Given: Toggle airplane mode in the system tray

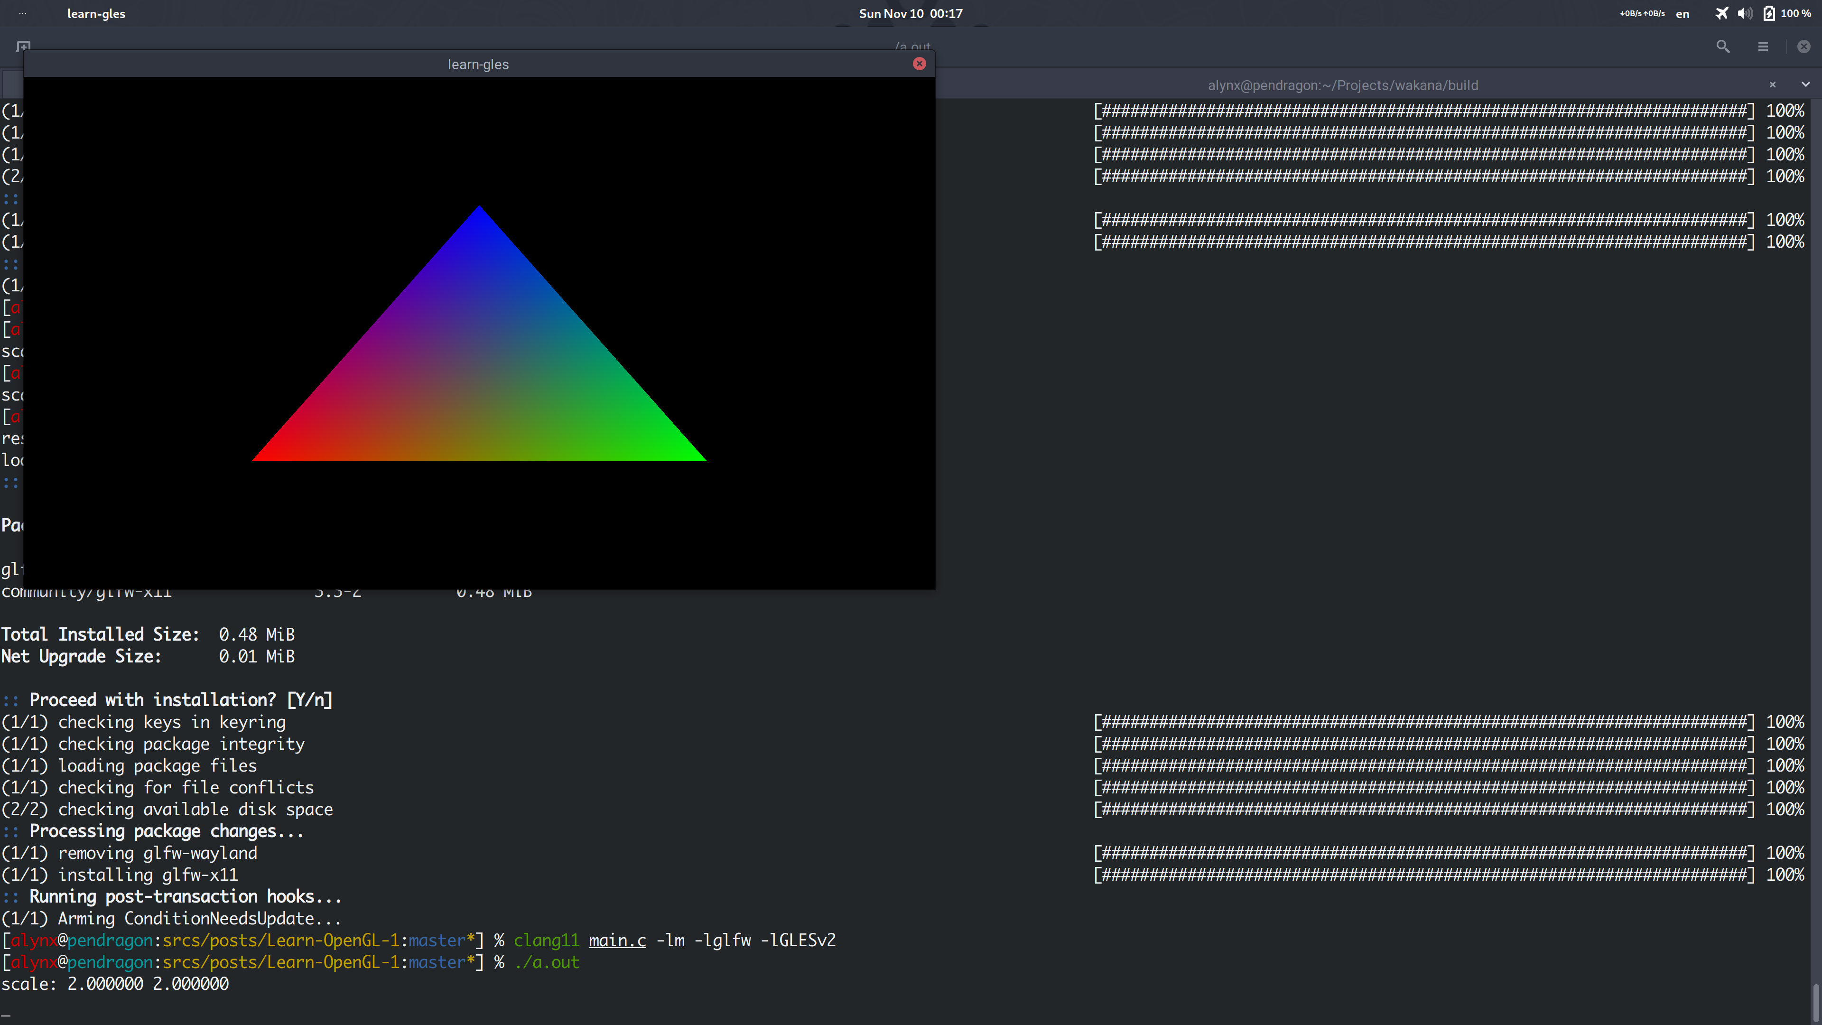Looking at the screenshot, I should click(x=1721, y=13).
